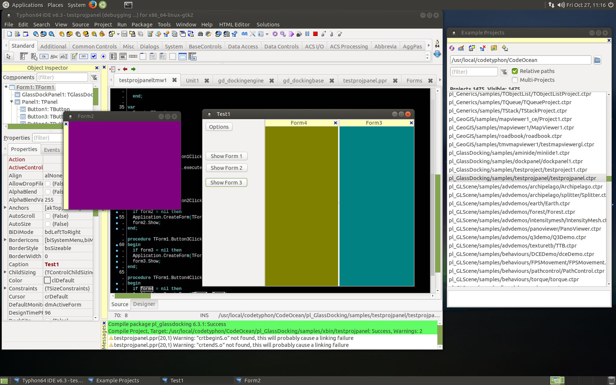Click the Show Form 1 button

click(226, 156)
